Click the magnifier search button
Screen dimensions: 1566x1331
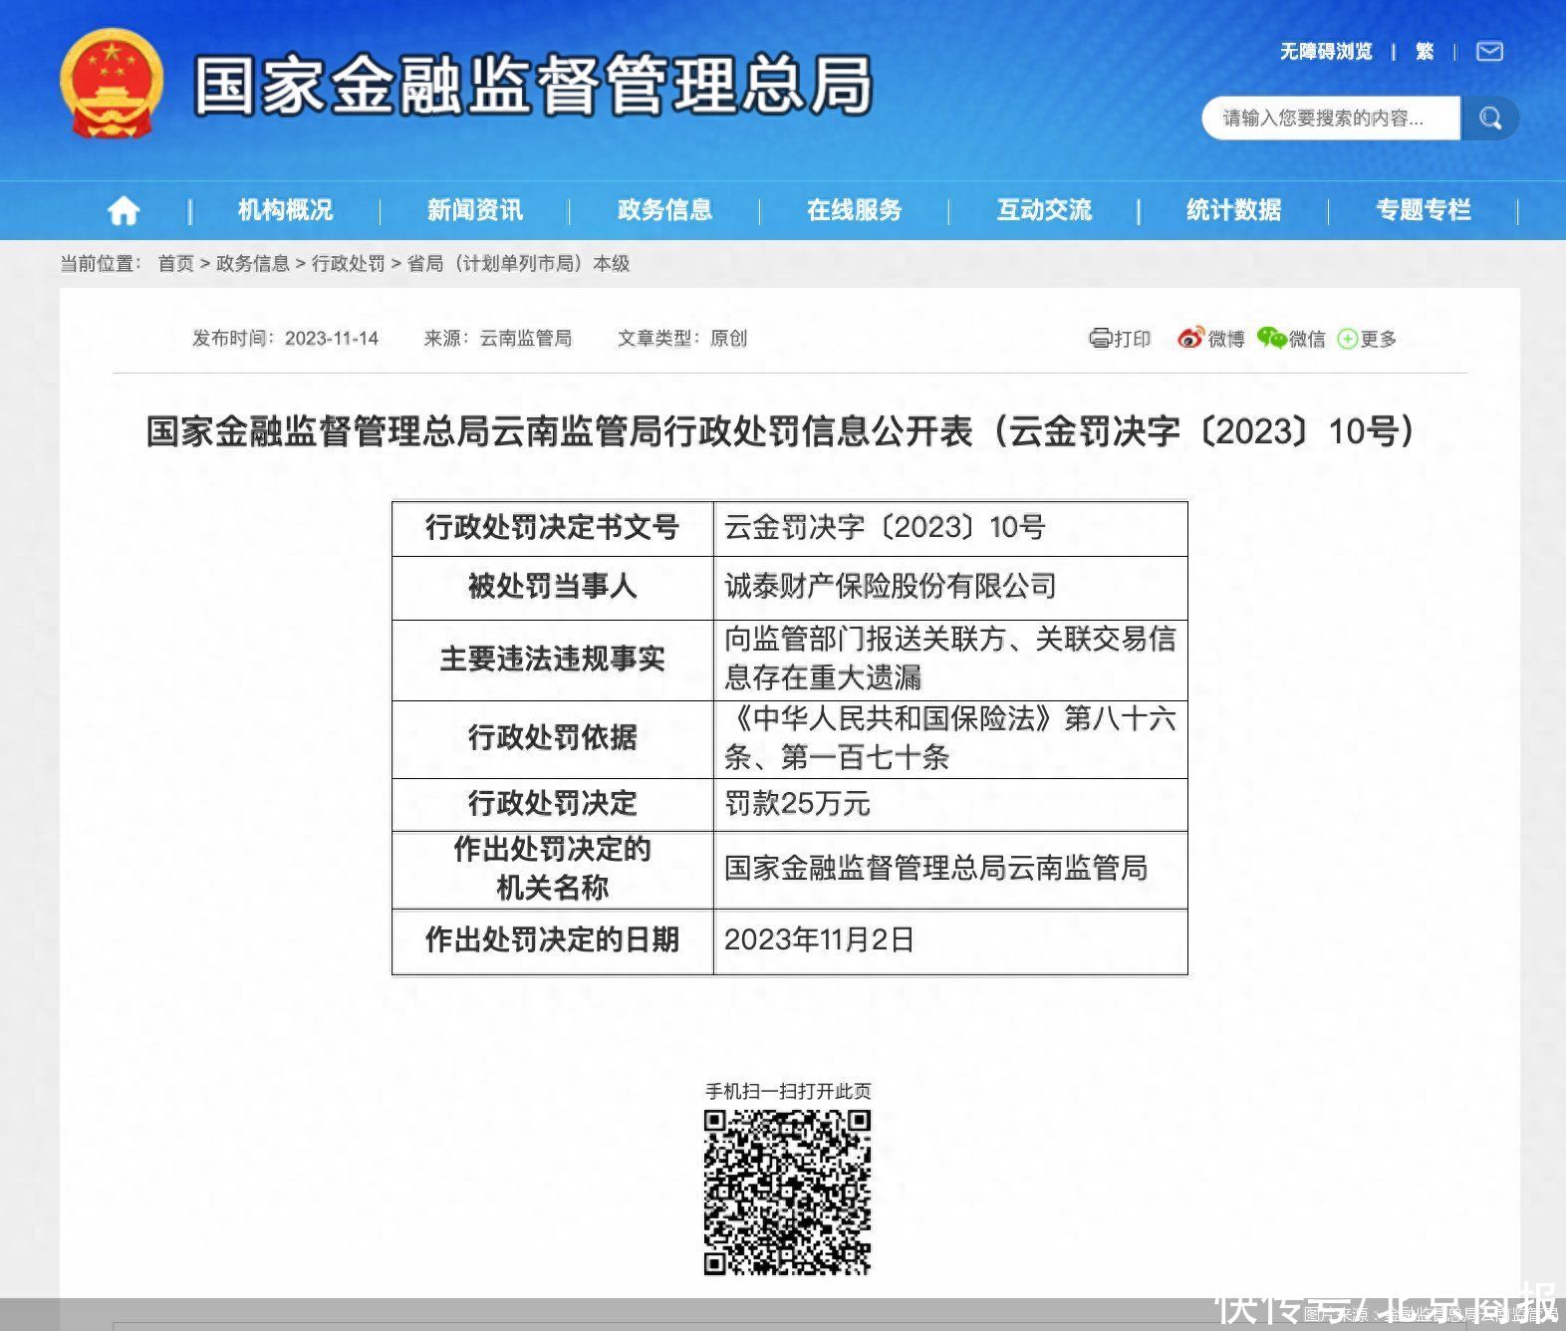click(x=1490, y=119)
